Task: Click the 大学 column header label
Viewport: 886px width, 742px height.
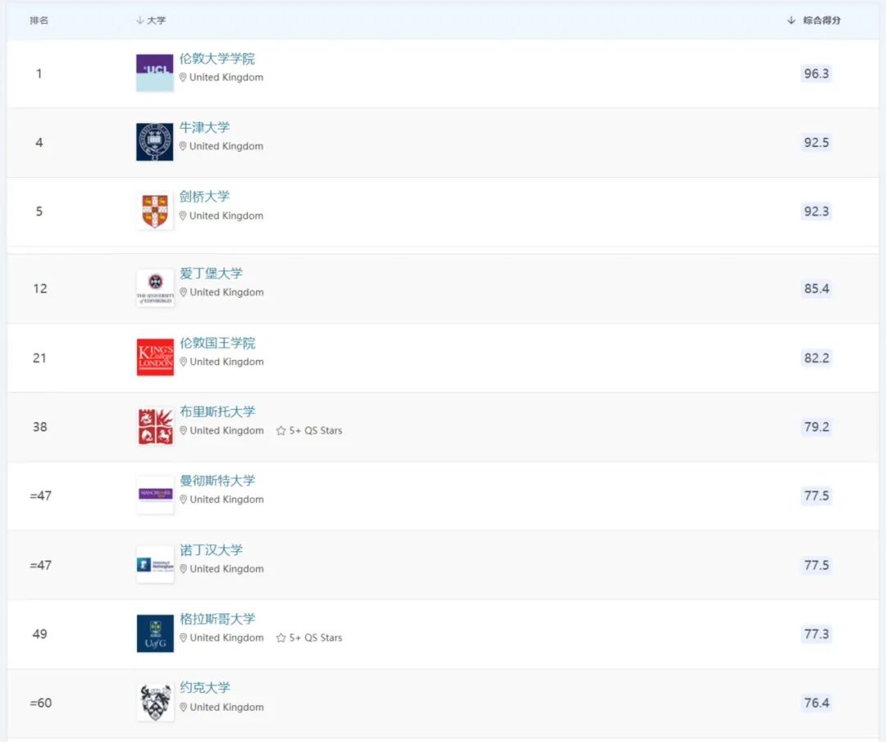Action: point(157,20)
